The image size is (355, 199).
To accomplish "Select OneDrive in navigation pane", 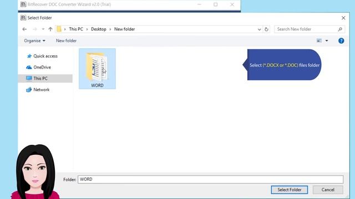I will point(42,67).
